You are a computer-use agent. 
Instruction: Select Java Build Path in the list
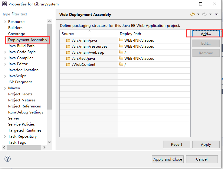[21, 46]
